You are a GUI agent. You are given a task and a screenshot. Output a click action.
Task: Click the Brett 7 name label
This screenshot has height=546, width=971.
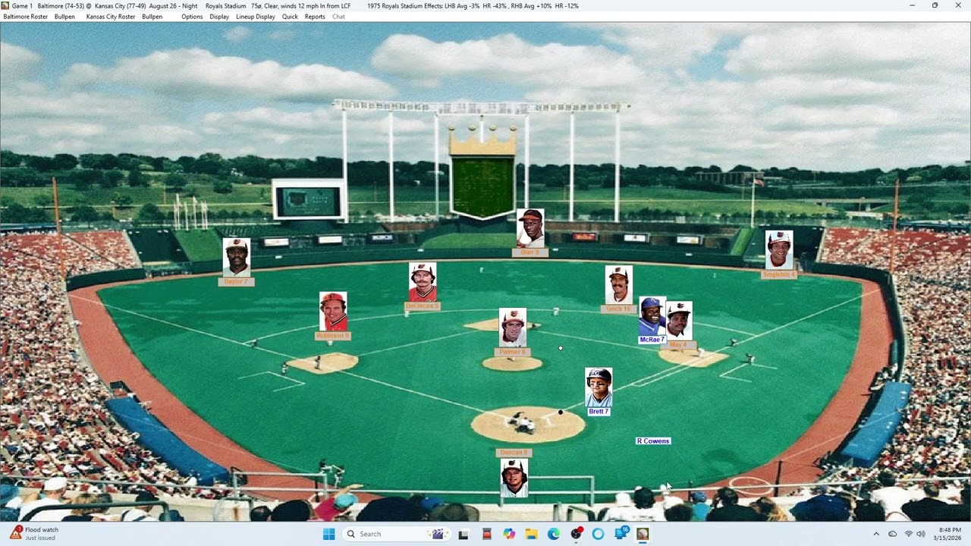coord(599,412)
